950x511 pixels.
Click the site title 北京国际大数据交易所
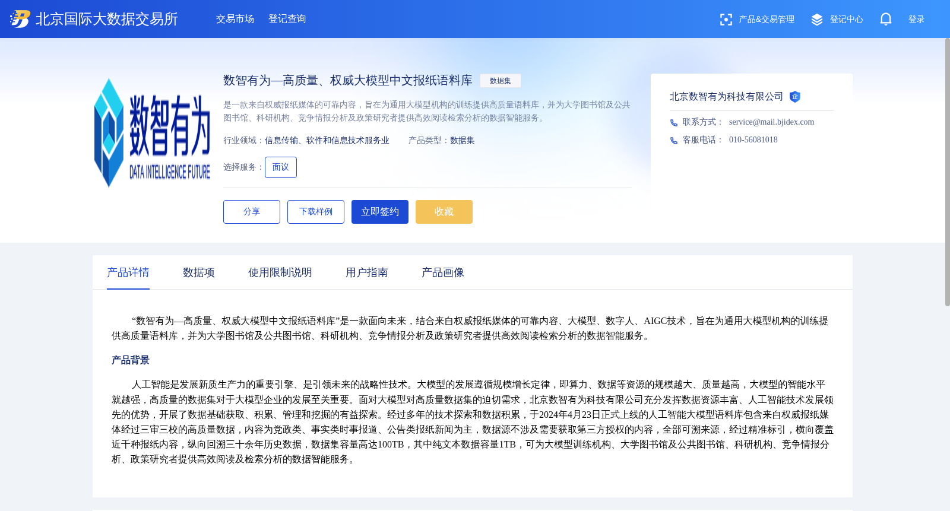(x=107, y=19)
